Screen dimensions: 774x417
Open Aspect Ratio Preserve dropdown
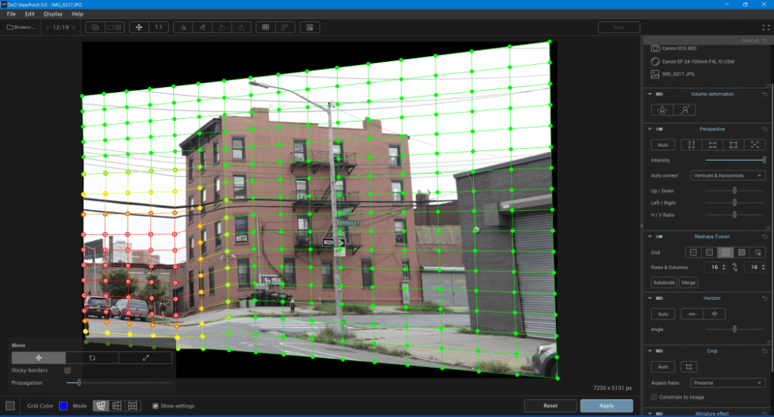coord(728,382)
